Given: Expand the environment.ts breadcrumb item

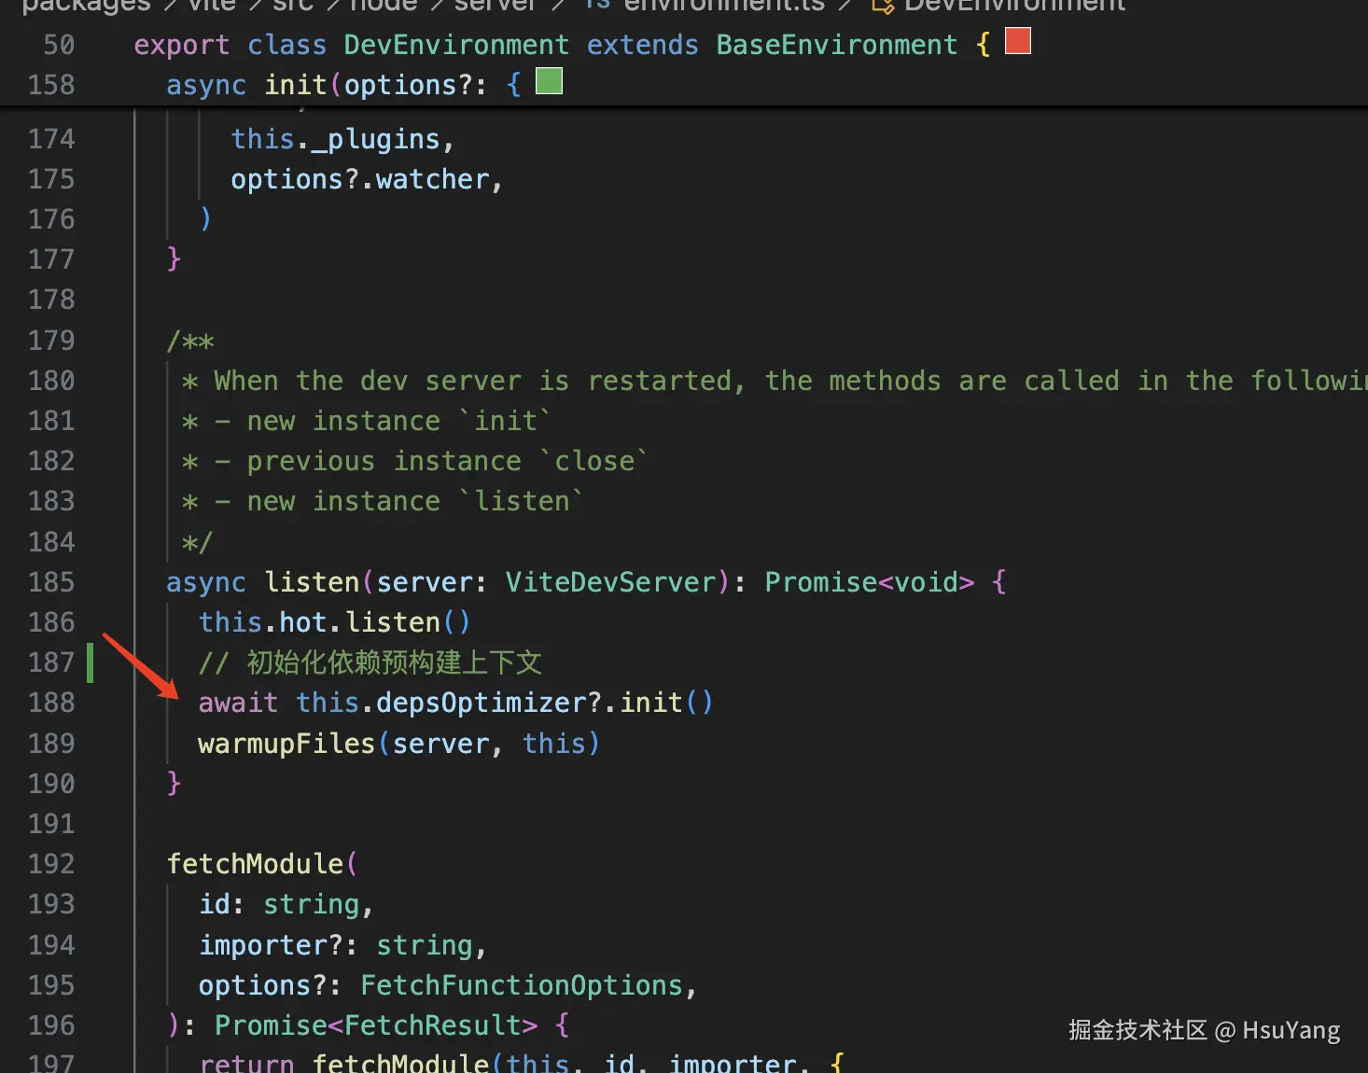Looking at the screenshot, I should point(724,6).
